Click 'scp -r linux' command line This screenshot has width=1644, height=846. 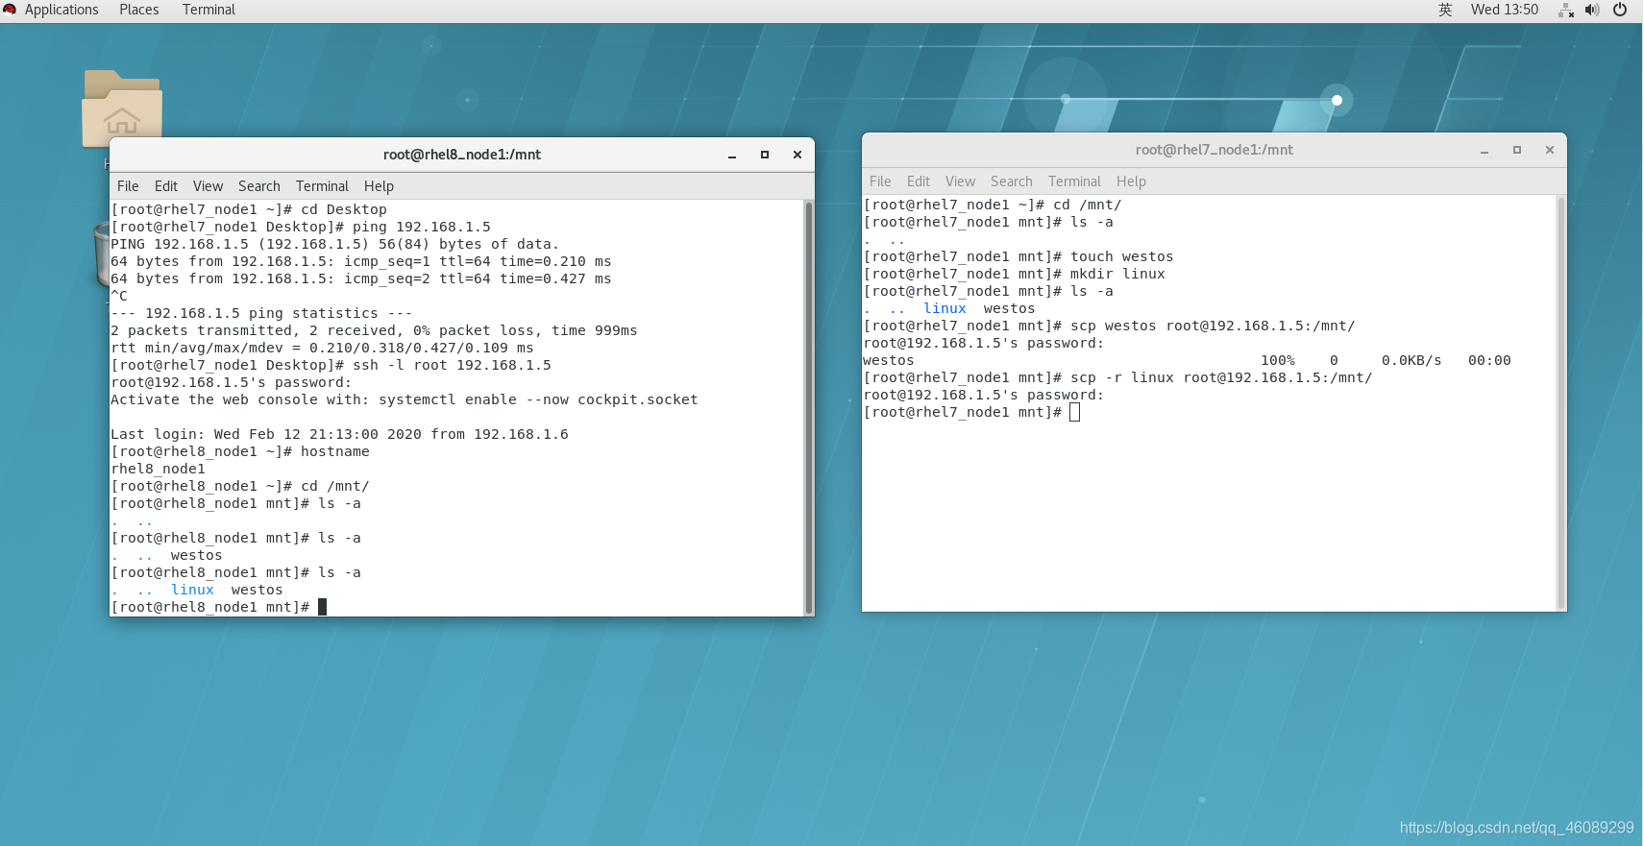(x=1117, y=377)
